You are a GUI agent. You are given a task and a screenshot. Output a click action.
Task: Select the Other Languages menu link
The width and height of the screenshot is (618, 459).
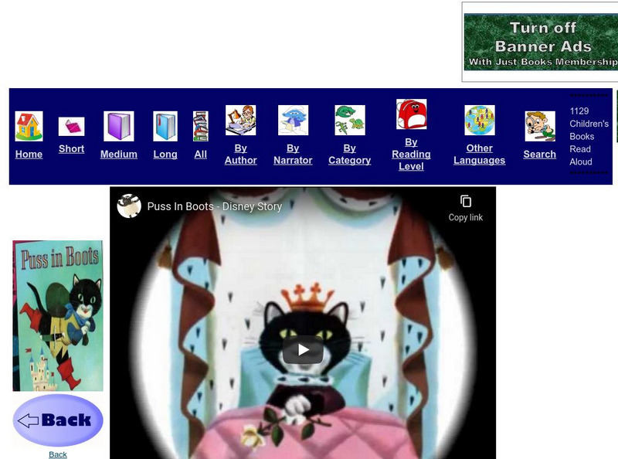tap(479, 153)
